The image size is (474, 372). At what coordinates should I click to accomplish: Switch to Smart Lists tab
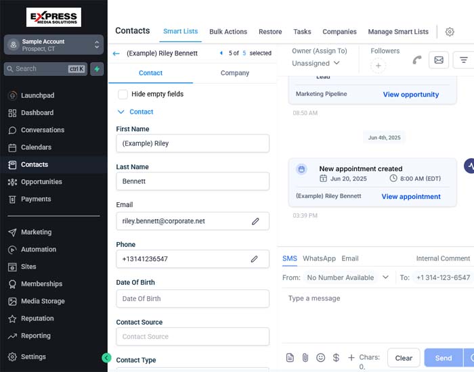(x=181, y=31)
